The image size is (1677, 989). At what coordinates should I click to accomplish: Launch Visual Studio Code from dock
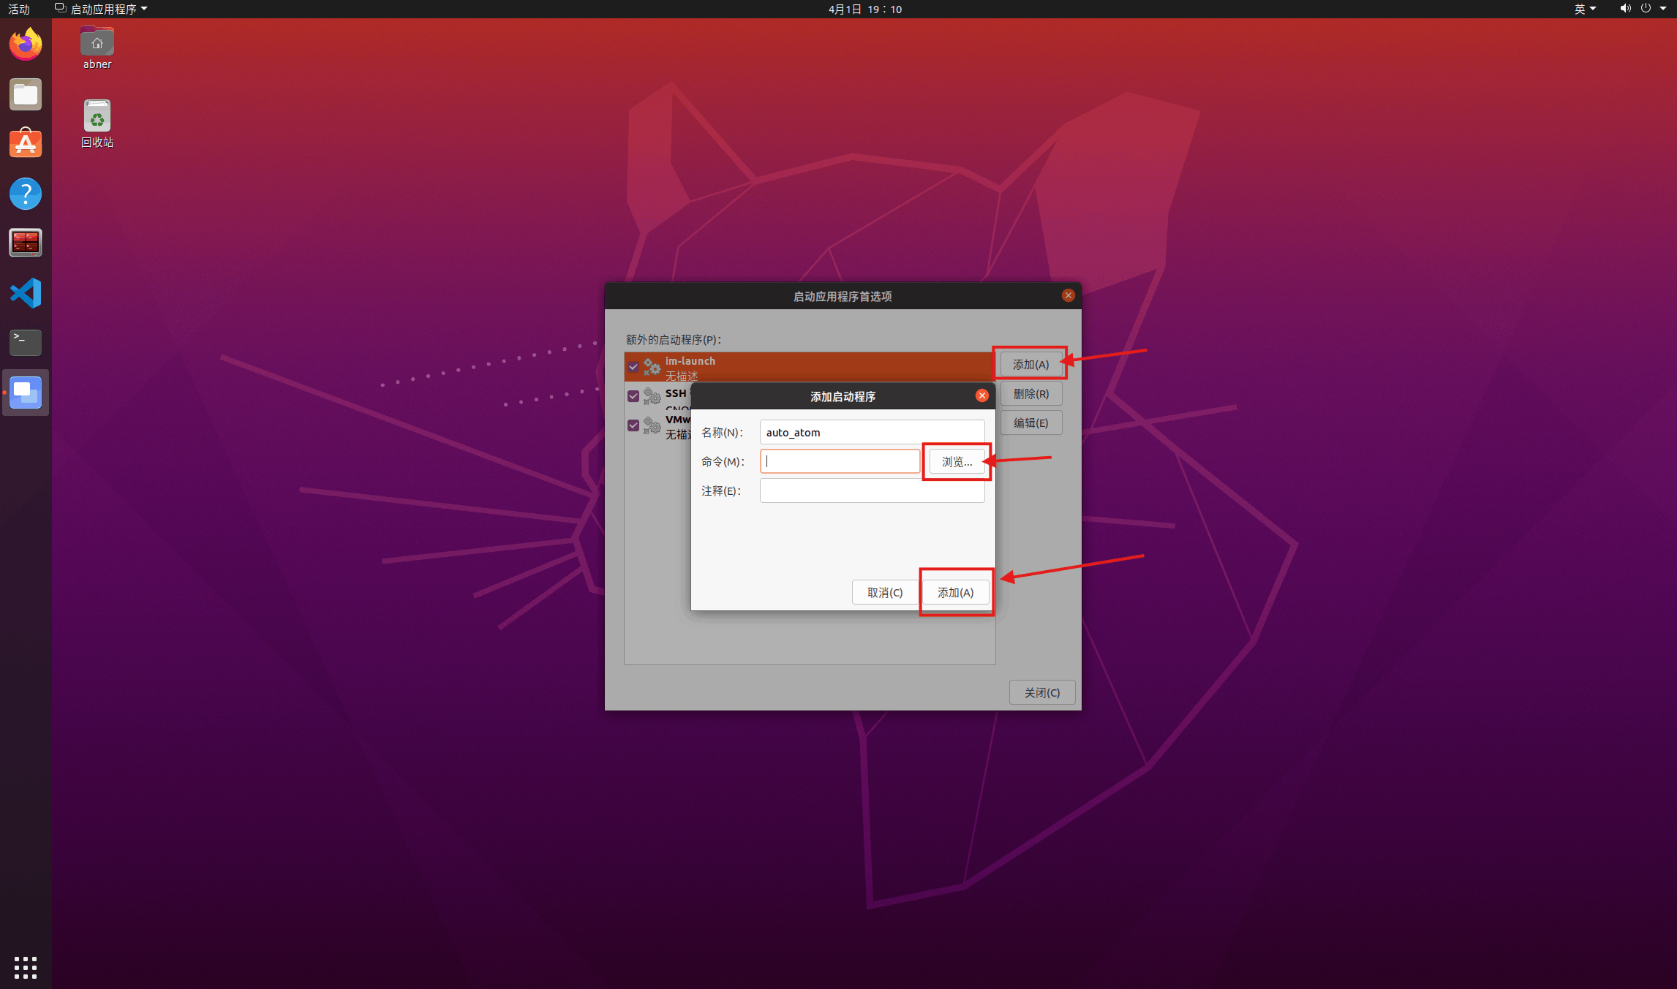(x=26, y=293)
